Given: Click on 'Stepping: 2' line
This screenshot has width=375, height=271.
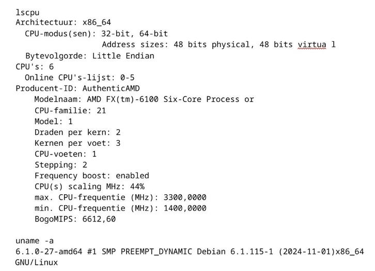Looking at the screenshot, I should tap(61, 165).
